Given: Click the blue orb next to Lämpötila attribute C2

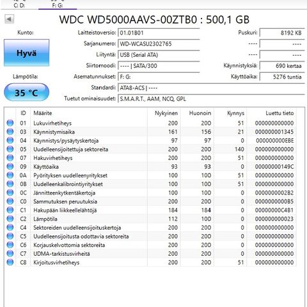Looking at the screenshot, I should [10, 219].
